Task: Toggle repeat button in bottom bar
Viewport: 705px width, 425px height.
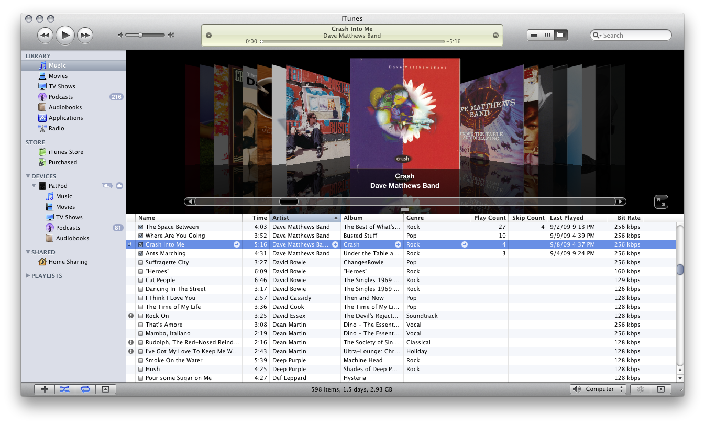Action: [x=85, y=389]
